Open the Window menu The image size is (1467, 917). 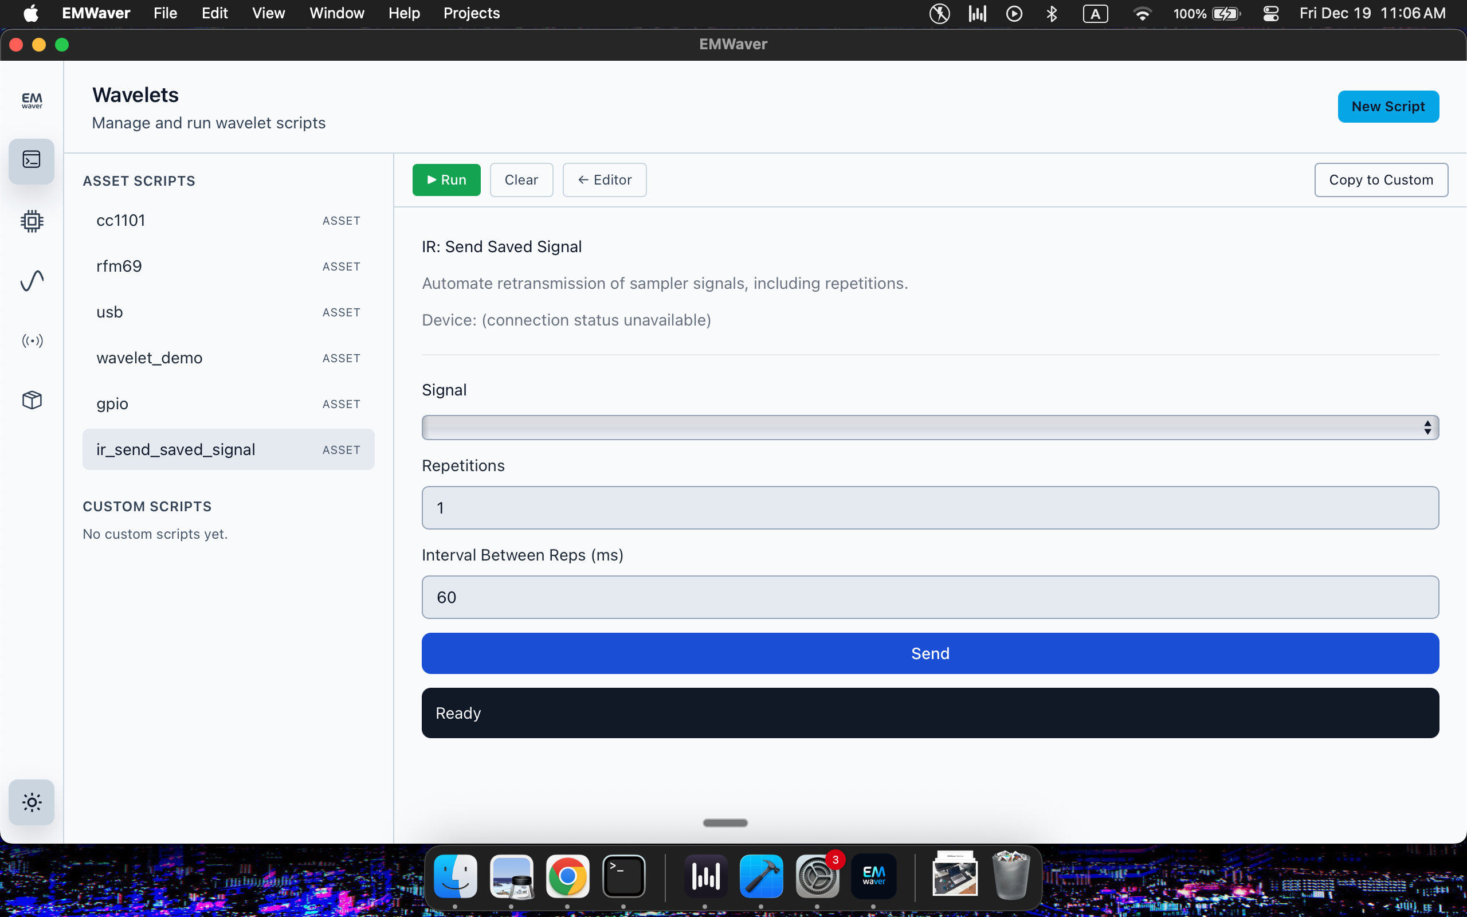tap(337, 13)
